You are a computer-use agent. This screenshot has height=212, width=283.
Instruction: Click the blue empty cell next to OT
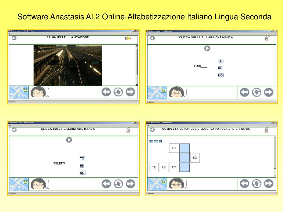185,148
